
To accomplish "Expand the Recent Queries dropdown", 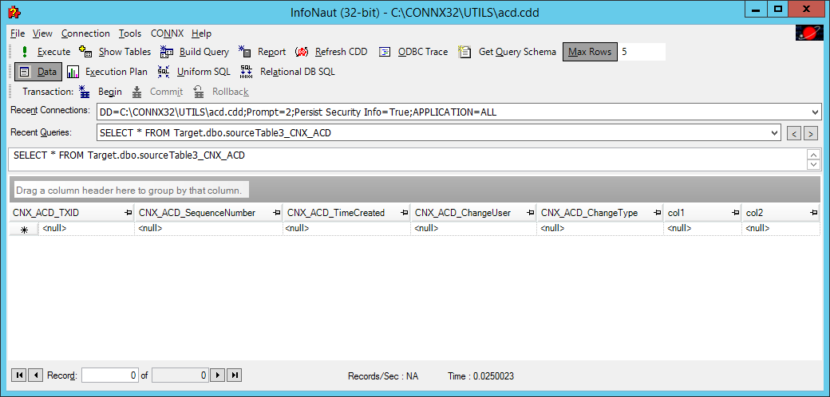I will point(775,132).
